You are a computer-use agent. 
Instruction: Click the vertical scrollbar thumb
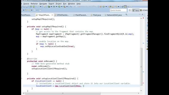pos(141,67)
